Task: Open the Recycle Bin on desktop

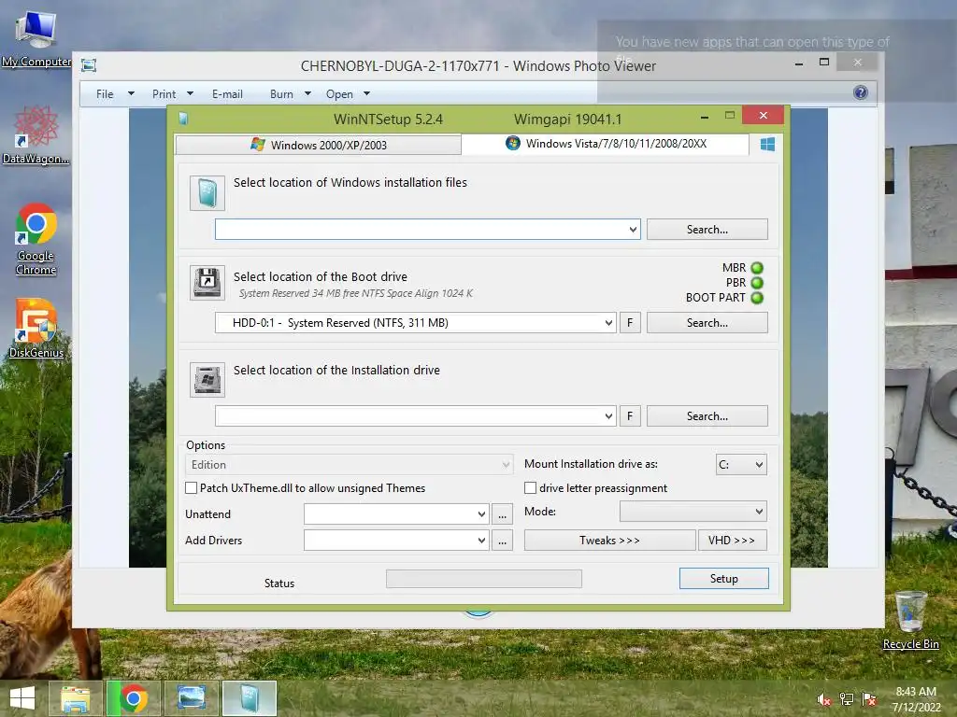Action: coord(910,620)
